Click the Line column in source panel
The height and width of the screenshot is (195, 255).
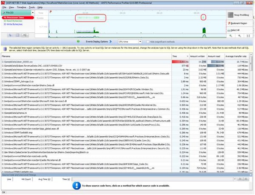[x=9, y=179]
